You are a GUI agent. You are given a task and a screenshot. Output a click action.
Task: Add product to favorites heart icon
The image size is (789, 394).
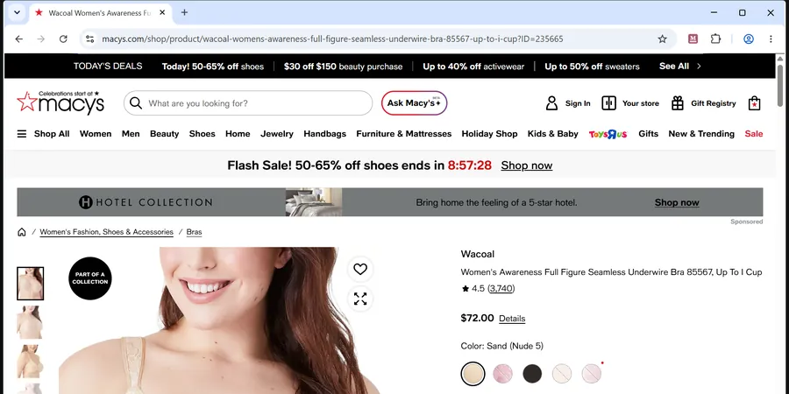coord(360,270)
